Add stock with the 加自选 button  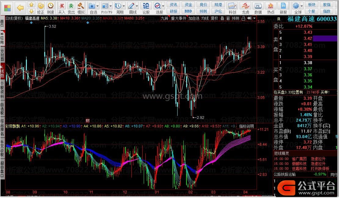click(194, 18)
